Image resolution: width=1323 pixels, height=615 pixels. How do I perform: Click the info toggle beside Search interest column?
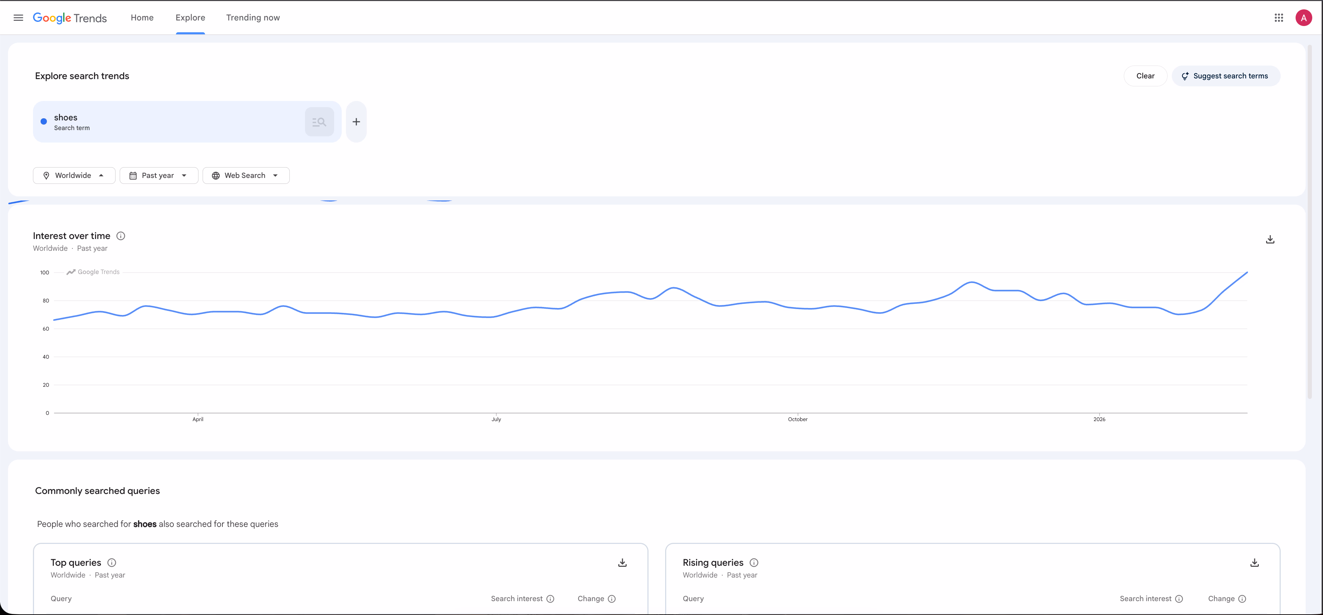tap(551, 599)
